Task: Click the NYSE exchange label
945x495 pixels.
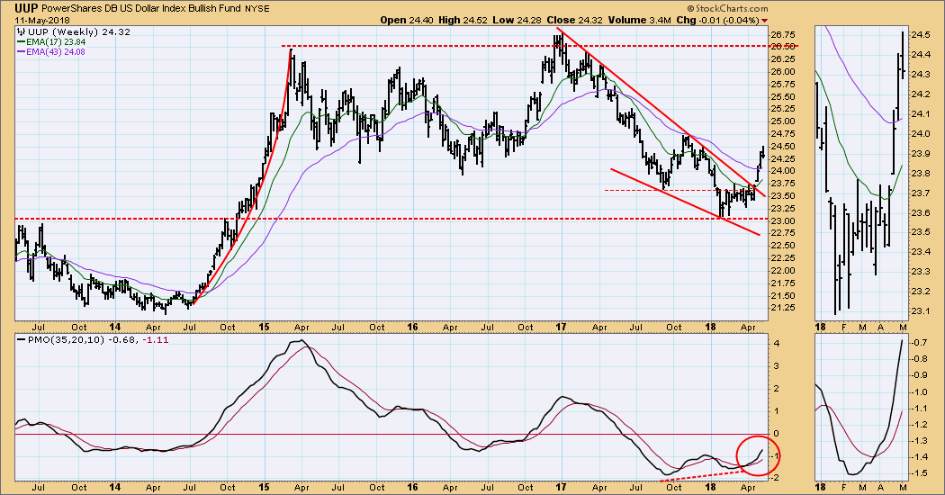Action: (257, 9)
